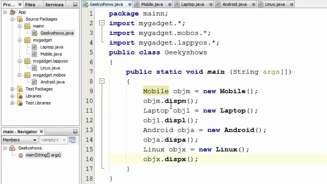The width and height of the screenshot is (327, 184).
Task: Click the mainn package icon
Action: [27, 26]
